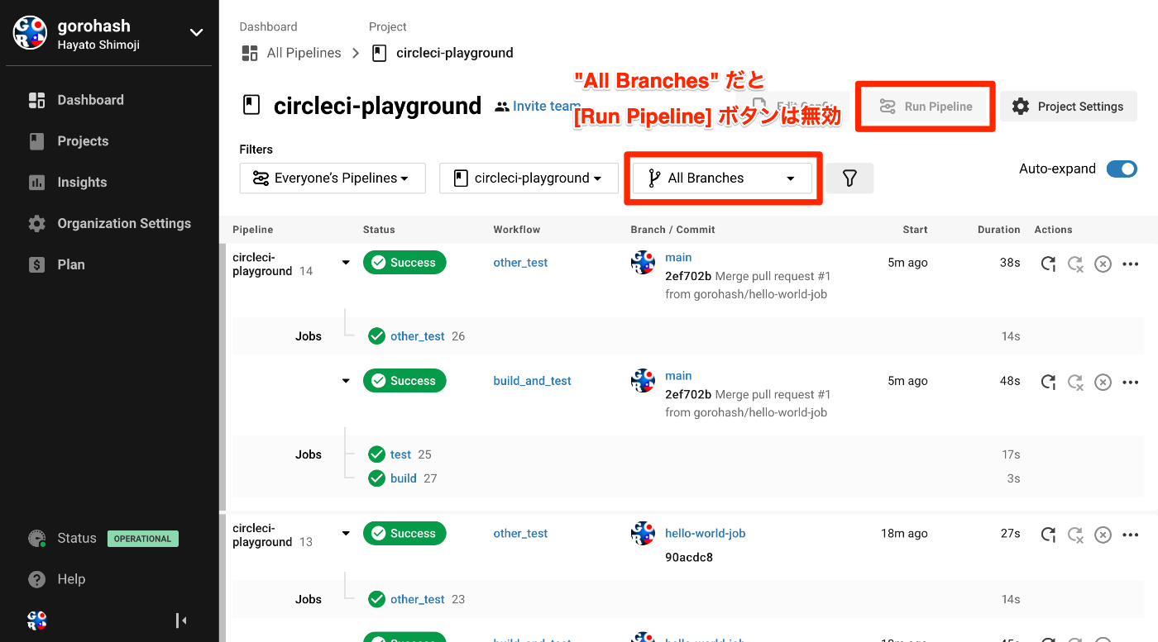Viewport: 1158px width, 642px height.
Task: Open the gorohash organization switcher chevron
Action: point(196,33)
